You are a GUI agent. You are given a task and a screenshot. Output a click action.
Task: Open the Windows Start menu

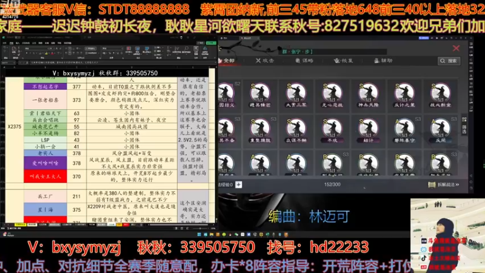(199, 235)
